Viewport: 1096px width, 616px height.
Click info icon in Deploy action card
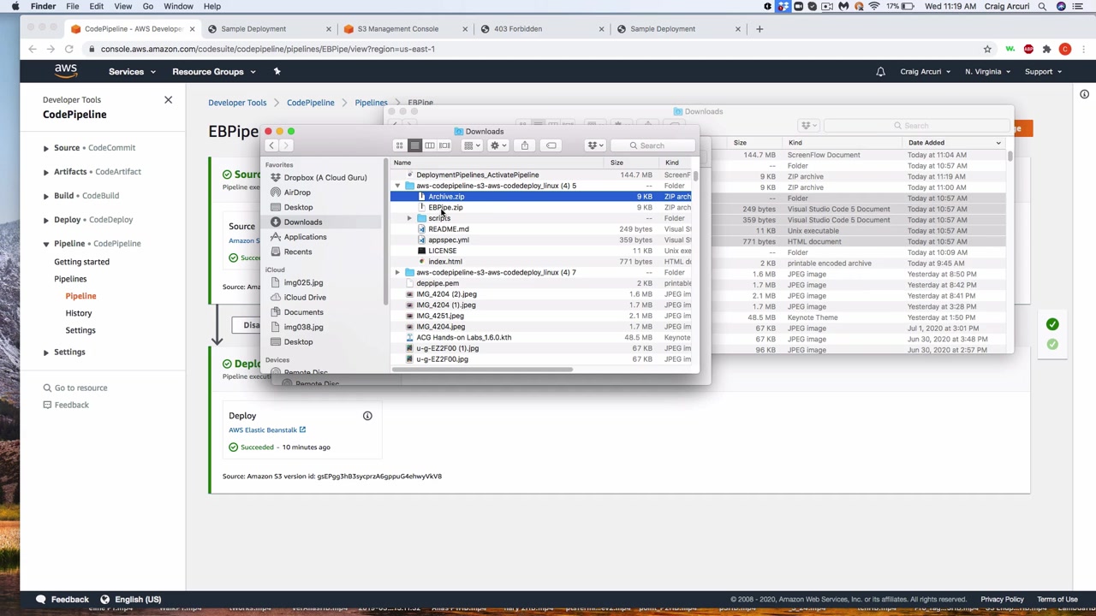pyautogui.click(x=367, y=416)
